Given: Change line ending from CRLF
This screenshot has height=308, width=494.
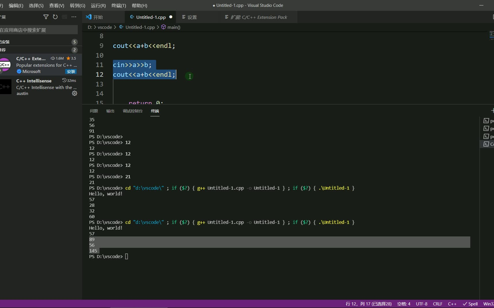Looking at the screenshot, I should (437, 304).
